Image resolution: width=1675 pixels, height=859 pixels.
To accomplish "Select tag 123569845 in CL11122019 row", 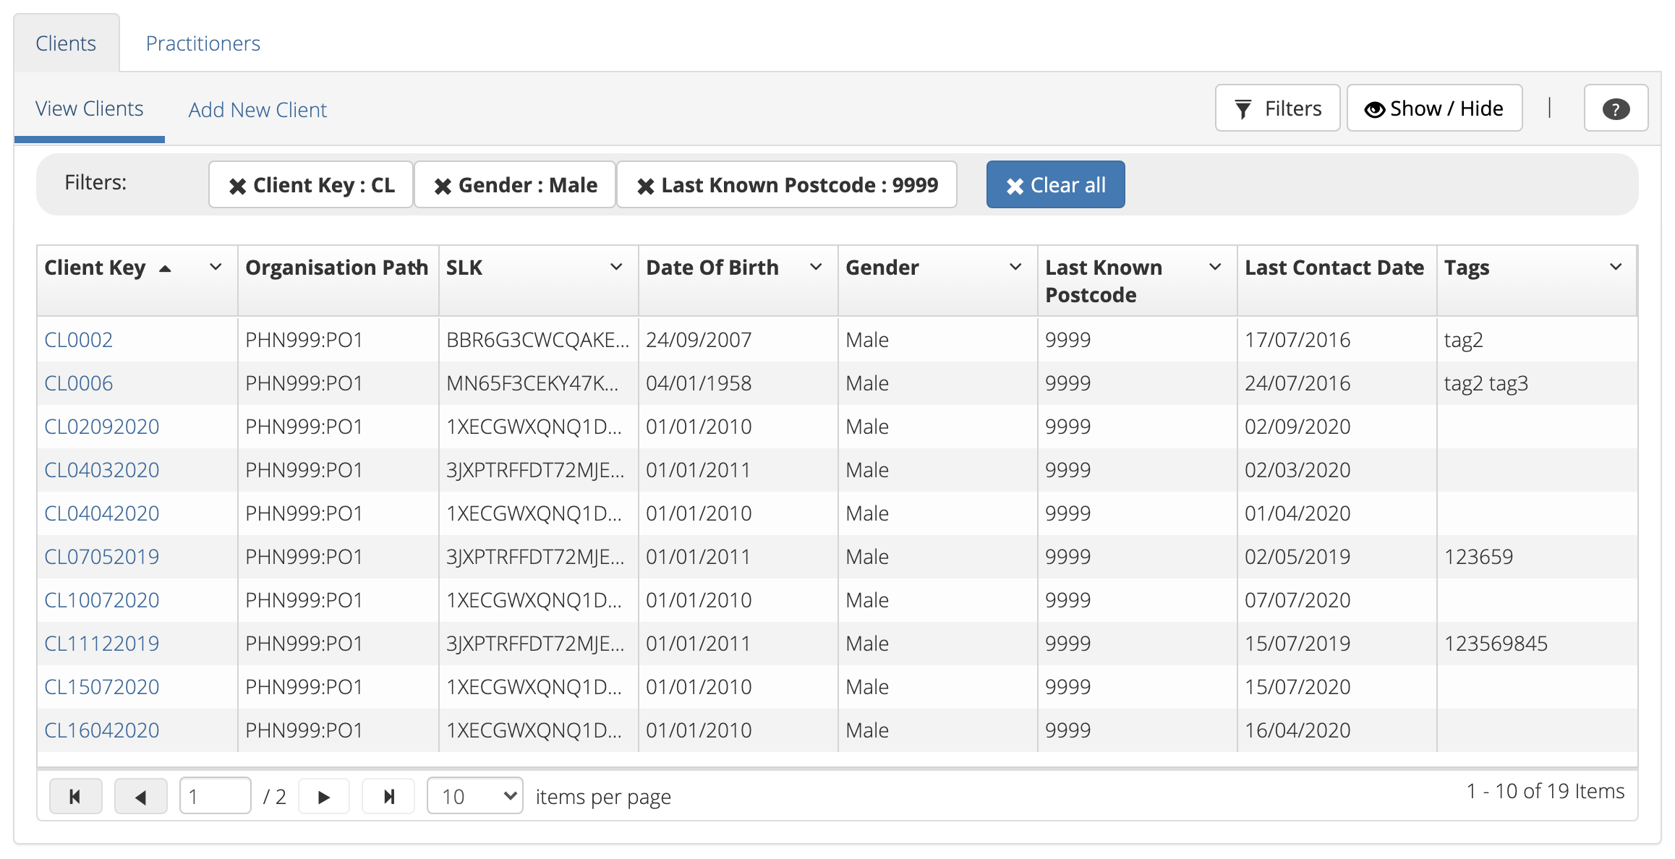I will (1496, 644).
